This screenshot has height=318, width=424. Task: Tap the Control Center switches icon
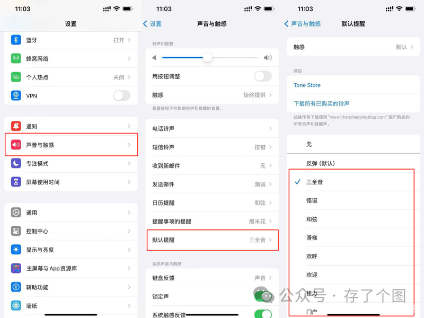click(x=16, y=231)
